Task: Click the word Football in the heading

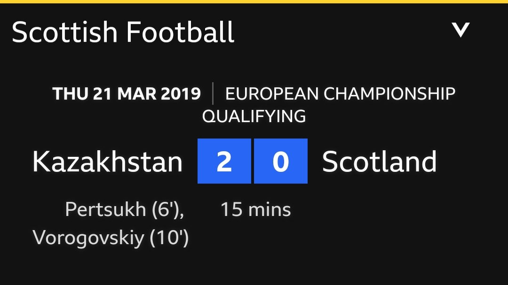Action: (x=180, y=32)
